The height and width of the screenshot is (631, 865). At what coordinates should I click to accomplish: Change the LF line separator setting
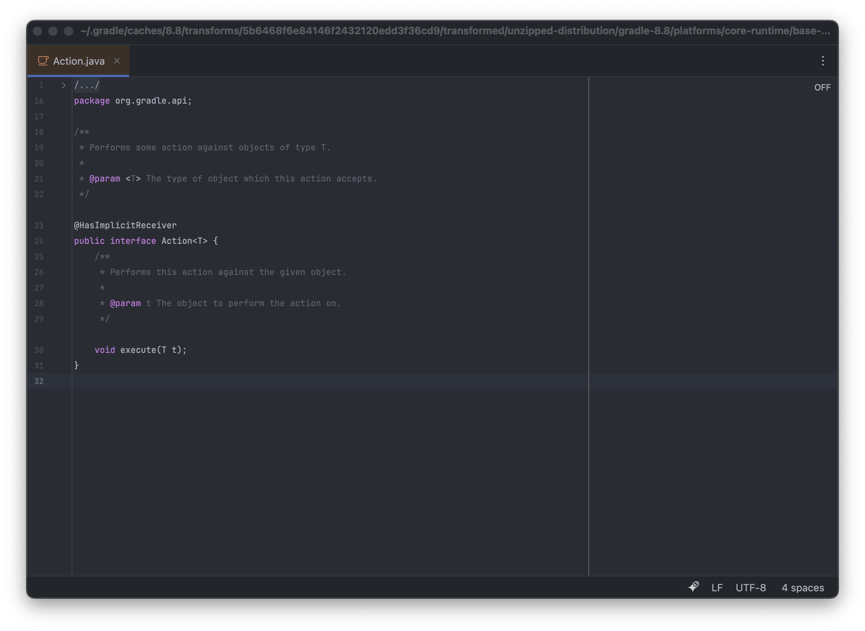tap(717, 587)
